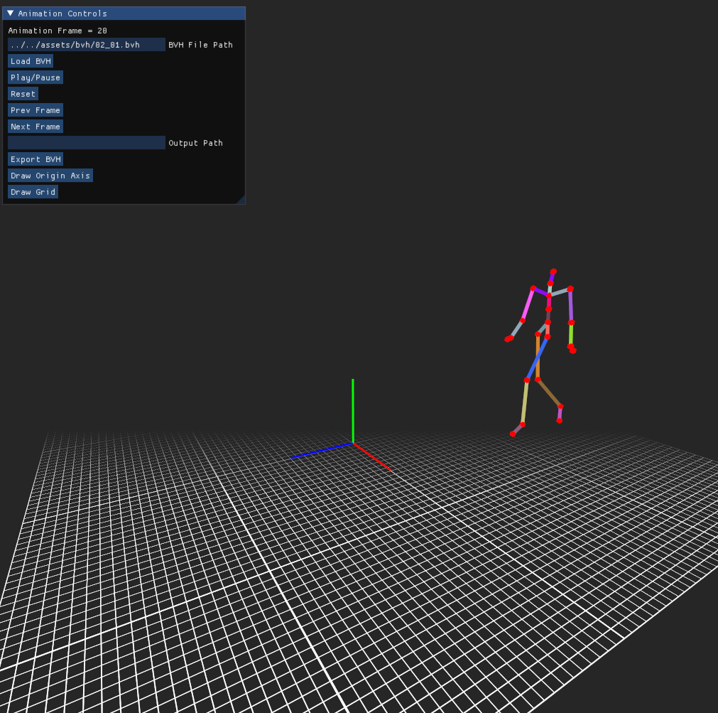Click the "Animation Frame = 20" text
This screenshot has height=713, width=718.
click(x=58, y=31)
